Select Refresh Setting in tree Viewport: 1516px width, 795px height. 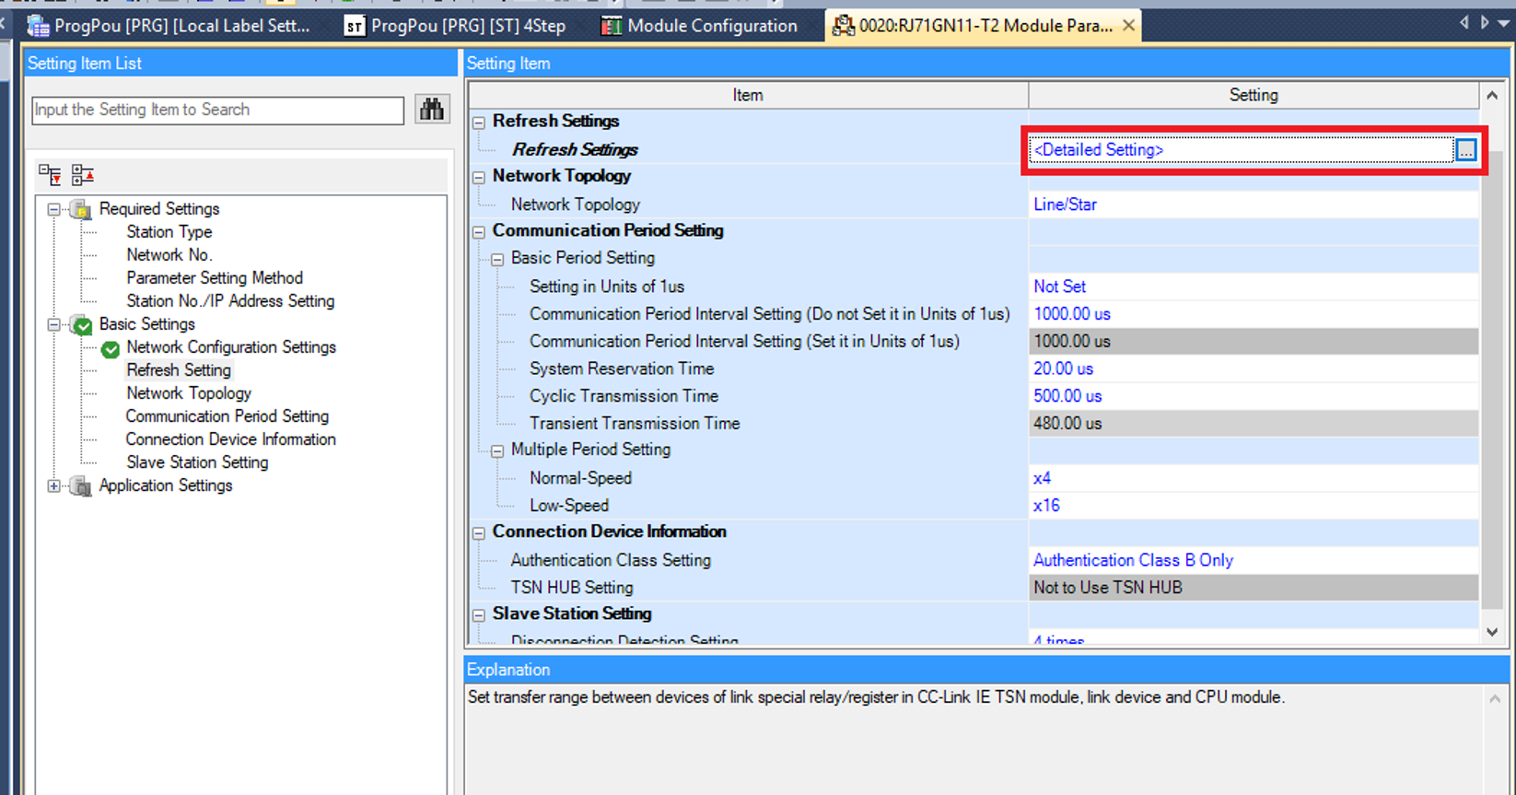179,370
